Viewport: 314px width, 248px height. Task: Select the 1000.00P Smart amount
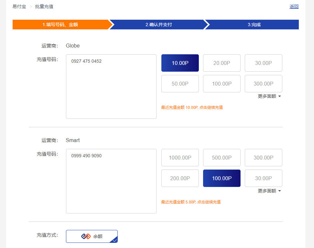180,158
